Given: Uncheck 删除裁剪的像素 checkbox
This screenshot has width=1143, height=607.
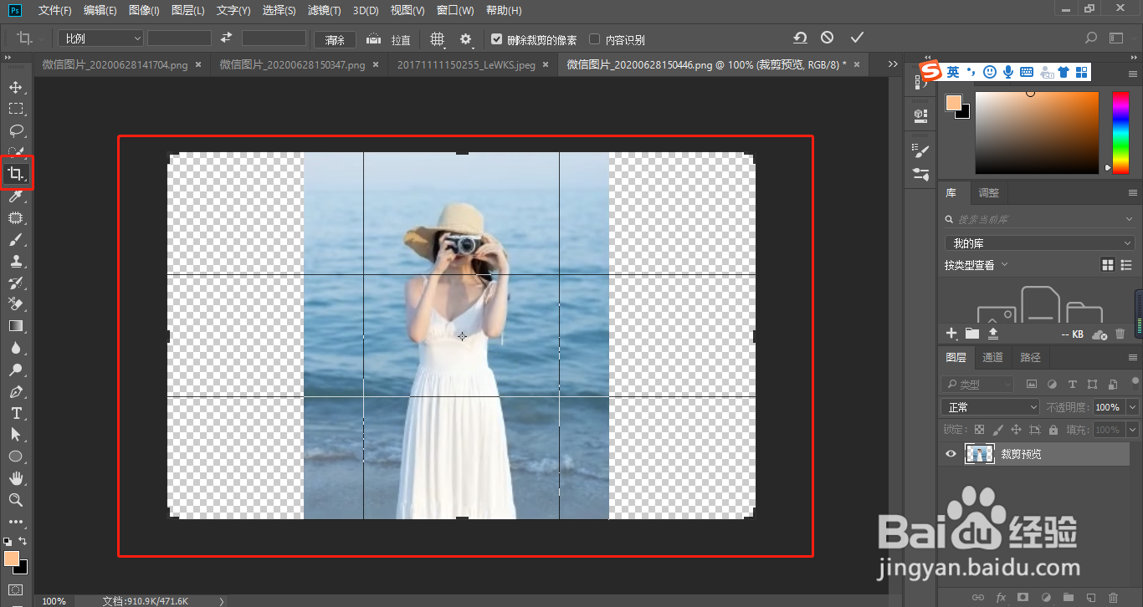Looking at the screenshot, I should [497, 39].
